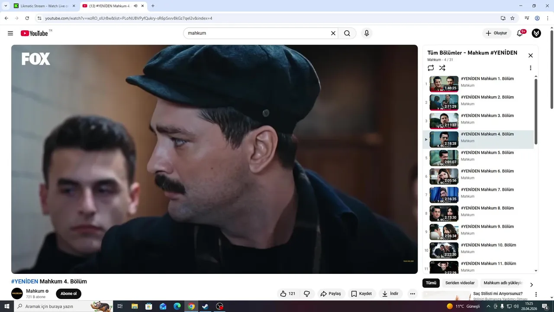The height and width of the screenshot is (312, 554).
Task: Subscribe with Abone ol button
Action: pyautogui.click(x=68, y=294)
